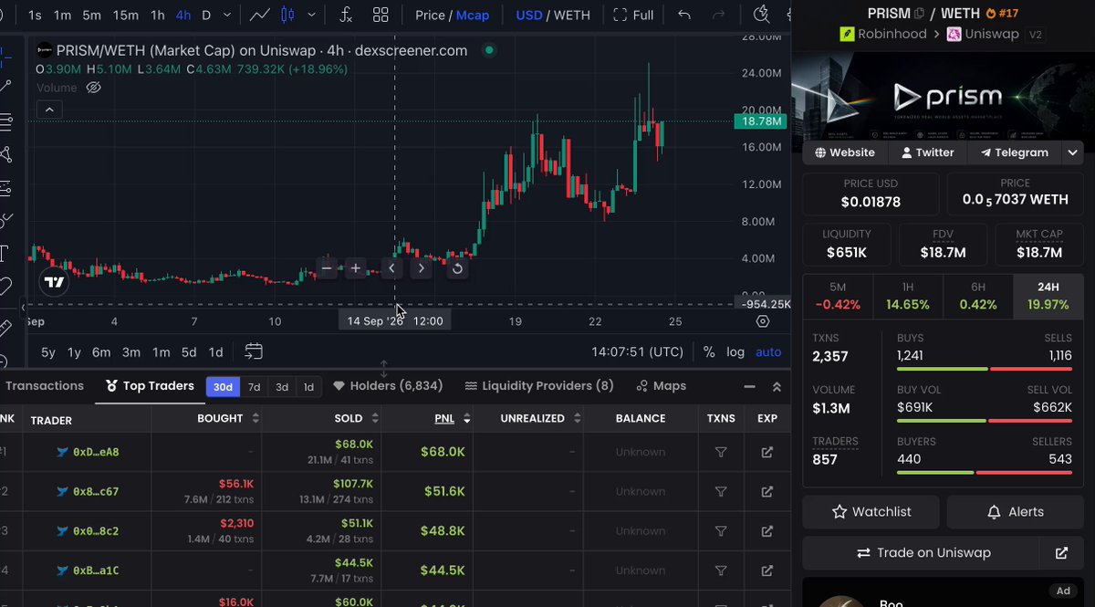Toggle auto scale on price axis
This screenshot has height=607, width=1095.
pos(768,351)
